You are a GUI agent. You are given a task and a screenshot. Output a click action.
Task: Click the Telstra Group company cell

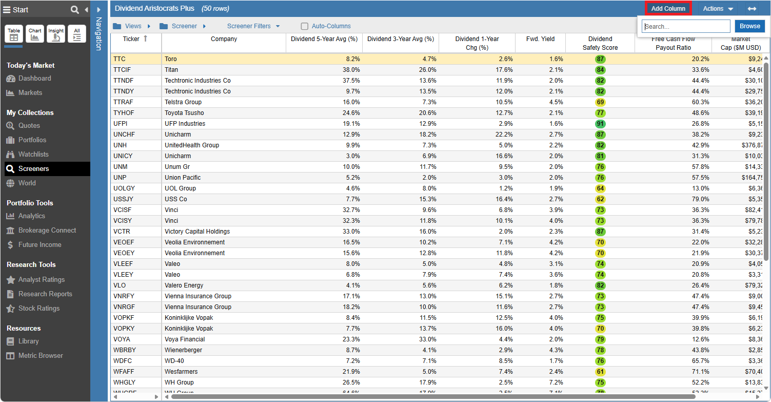tap(224, 102)
